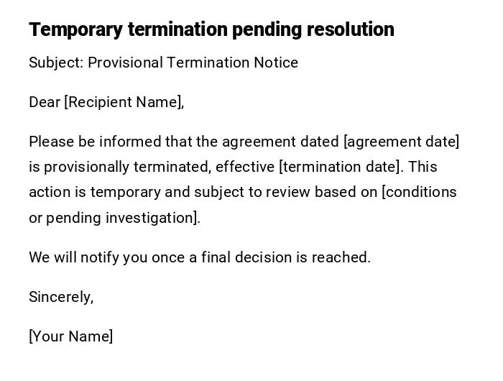Click 'Provisional Termination Notice' subject text

193,63
